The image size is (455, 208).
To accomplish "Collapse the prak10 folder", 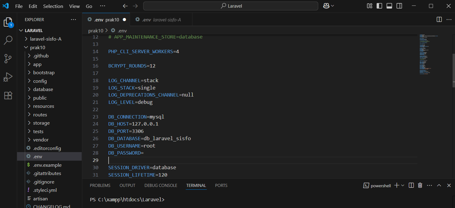I will point(37,48).
